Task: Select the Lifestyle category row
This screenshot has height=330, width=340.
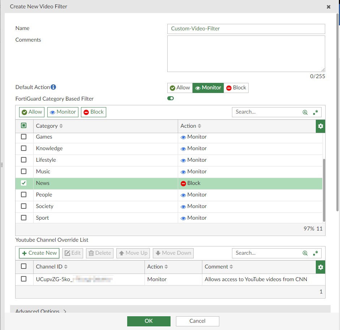Action: (169, 160)
